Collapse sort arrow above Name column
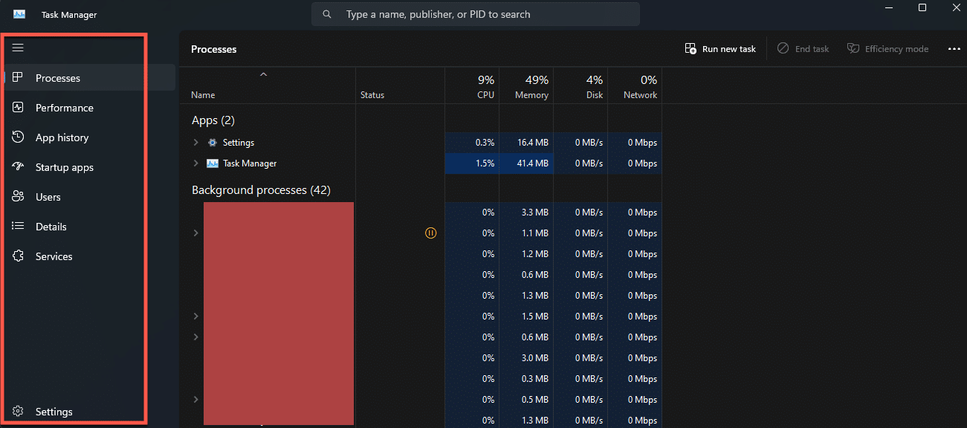Screen dimensions: 967x428 [x=263, y=74]
